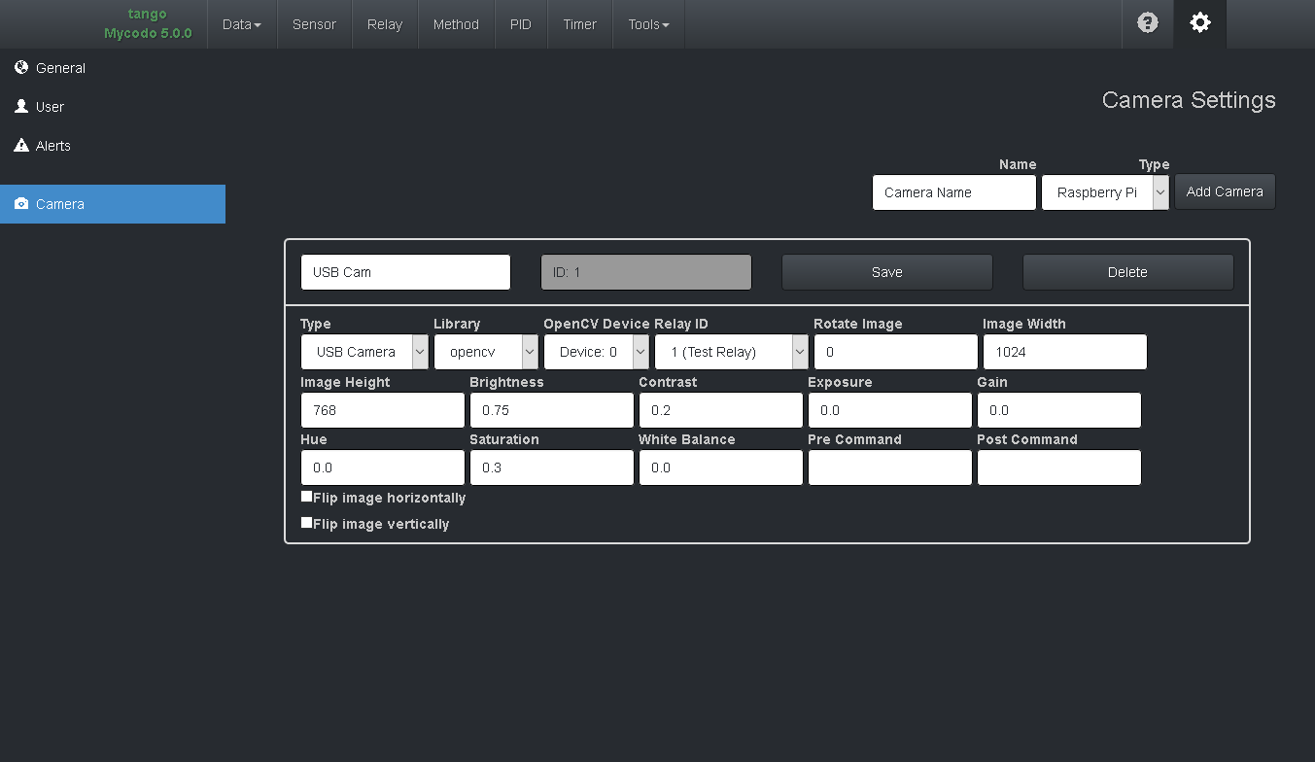Click the Alerts warning triangle icon
This screenshot has width=1315, height=762.
tap(20, 145)
